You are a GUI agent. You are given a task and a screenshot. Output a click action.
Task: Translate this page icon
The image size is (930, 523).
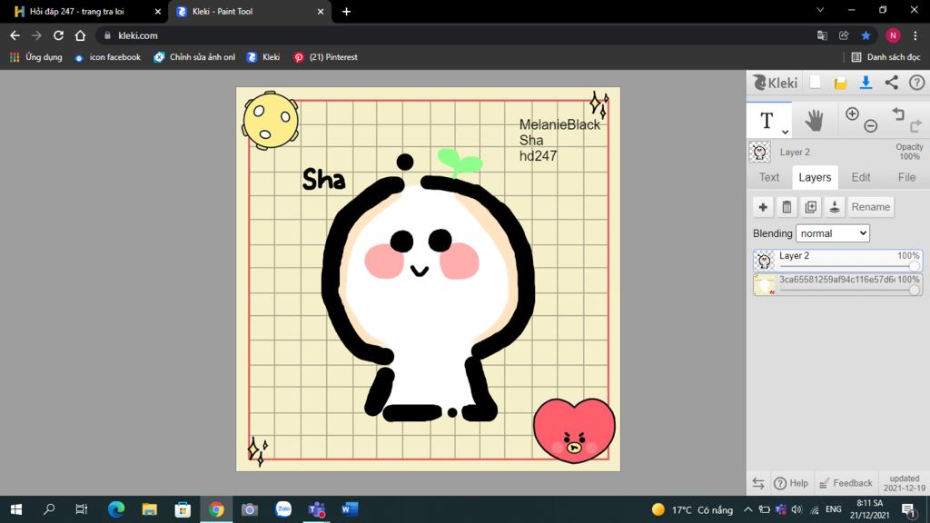click(x=822, y=35)
